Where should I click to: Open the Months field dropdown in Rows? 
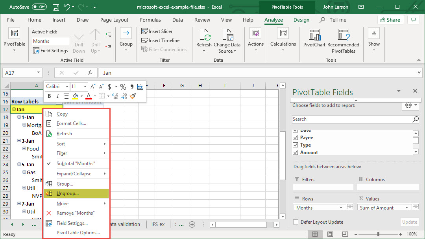(x=341, y=208)
